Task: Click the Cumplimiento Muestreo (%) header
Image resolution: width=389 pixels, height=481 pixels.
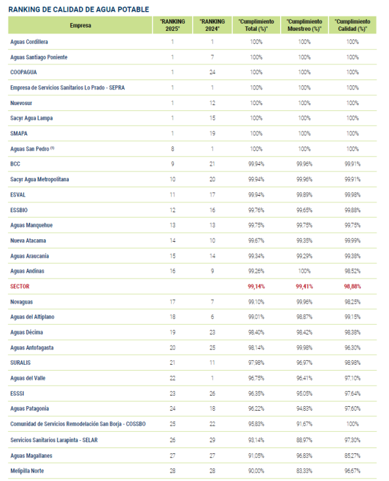Action: coord(304,25)
